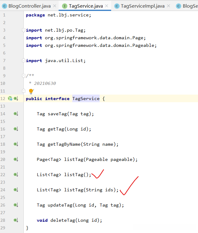Go to getTag implementation gutter icon
The height and width of the screenshot is (233, 198).
tap(16, 129)
